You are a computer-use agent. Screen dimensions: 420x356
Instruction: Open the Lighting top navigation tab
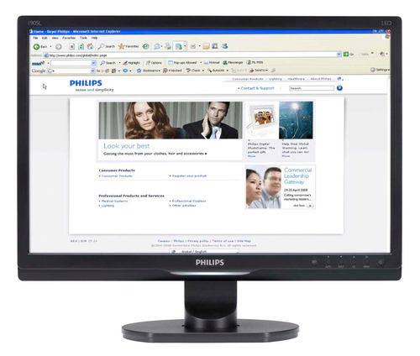pyautogui.click(x=276, y=79)
